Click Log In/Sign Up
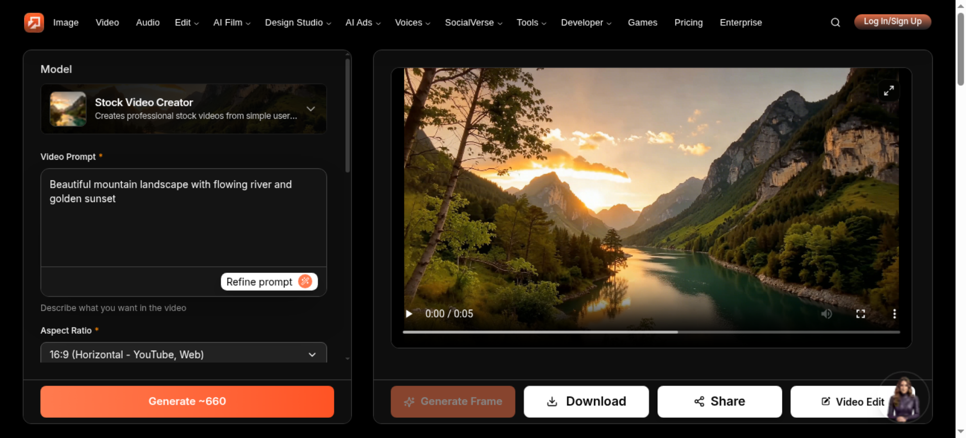The image size is (966, 438). (x=893, y=22)
